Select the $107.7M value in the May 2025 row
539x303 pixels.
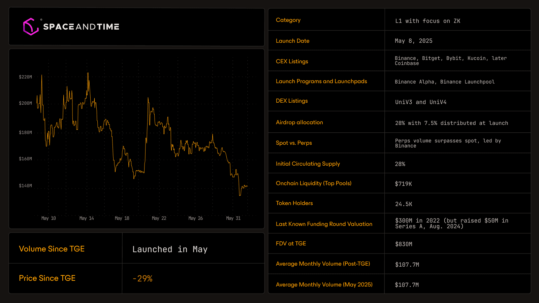(407, 285)
